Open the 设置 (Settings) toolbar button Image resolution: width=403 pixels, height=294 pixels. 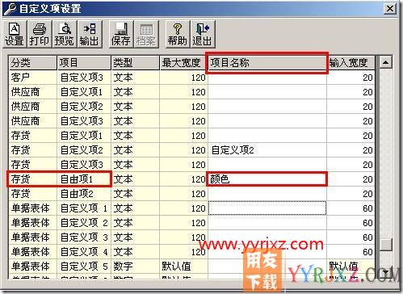coord(15,35)
